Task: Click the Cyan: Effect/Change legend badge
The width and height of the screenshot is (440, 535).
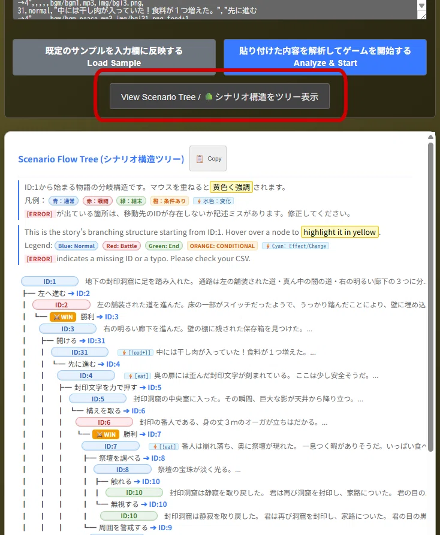Action: pyautogui.click(x=296, y=246)
